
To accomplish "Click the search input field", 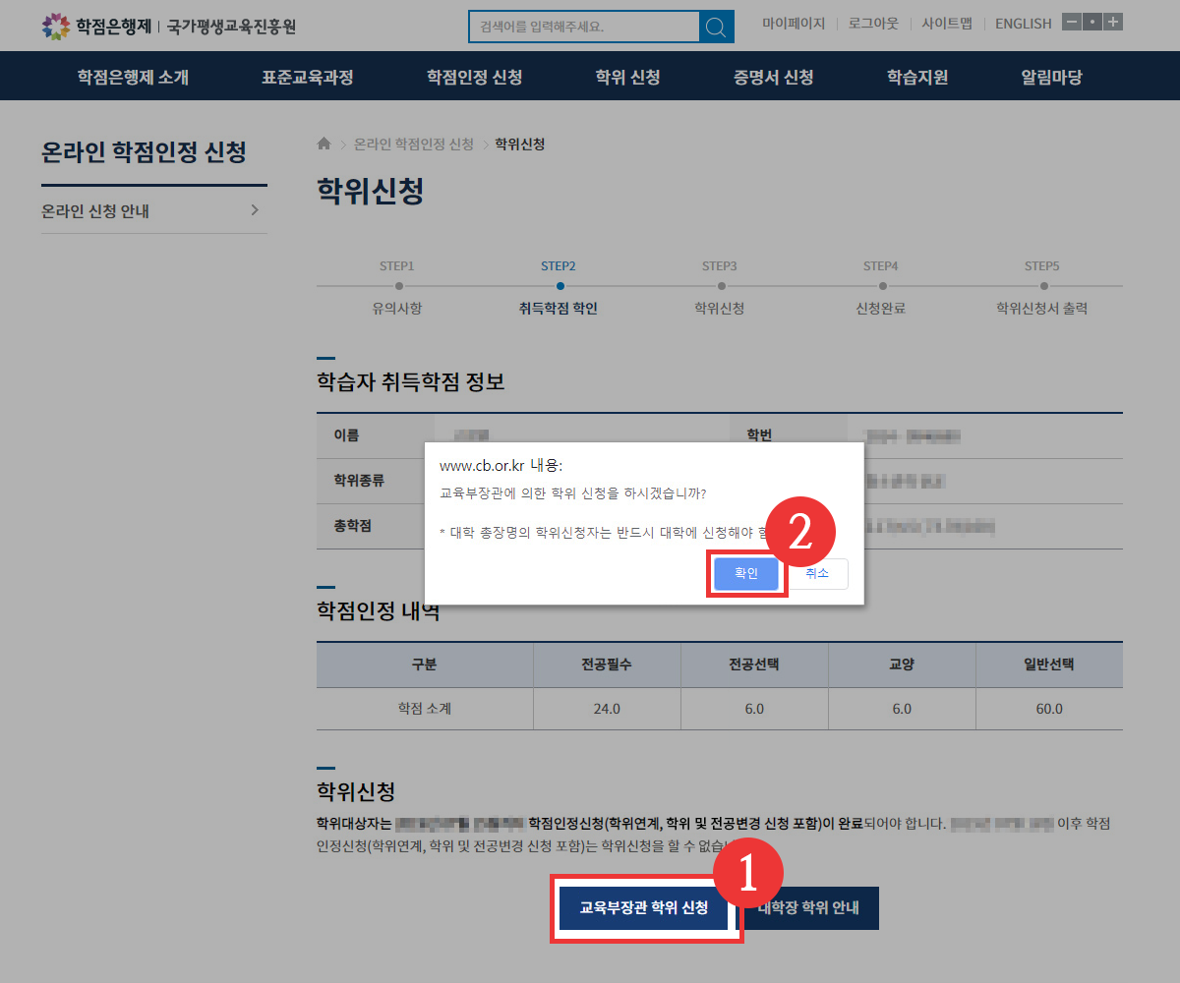I will coord(583,27).
